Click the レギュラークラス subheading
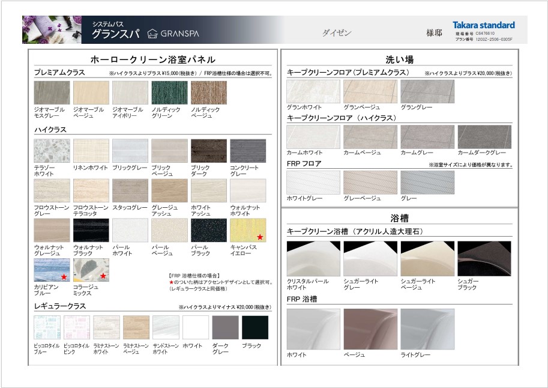 60,306
